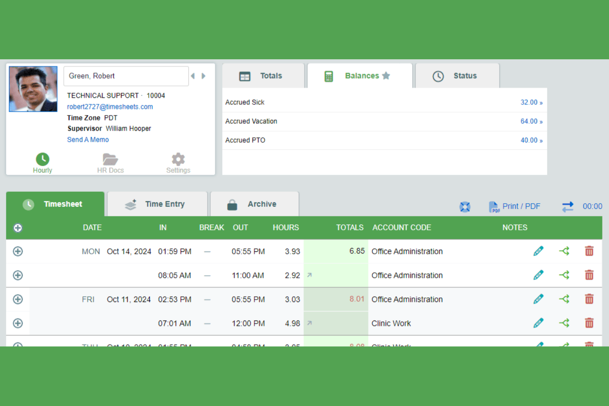Edit the 08:05 AM entry
This screenshot has width=609, height=406.
[x=538, y=275]
